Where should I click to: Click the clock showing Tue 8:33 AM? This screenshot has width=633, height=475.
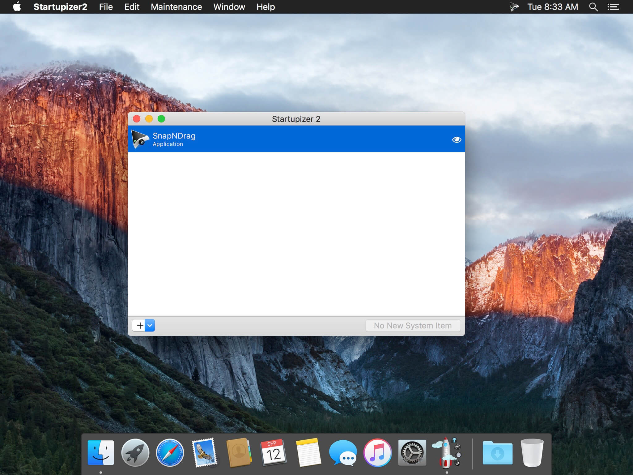[553, 7]
